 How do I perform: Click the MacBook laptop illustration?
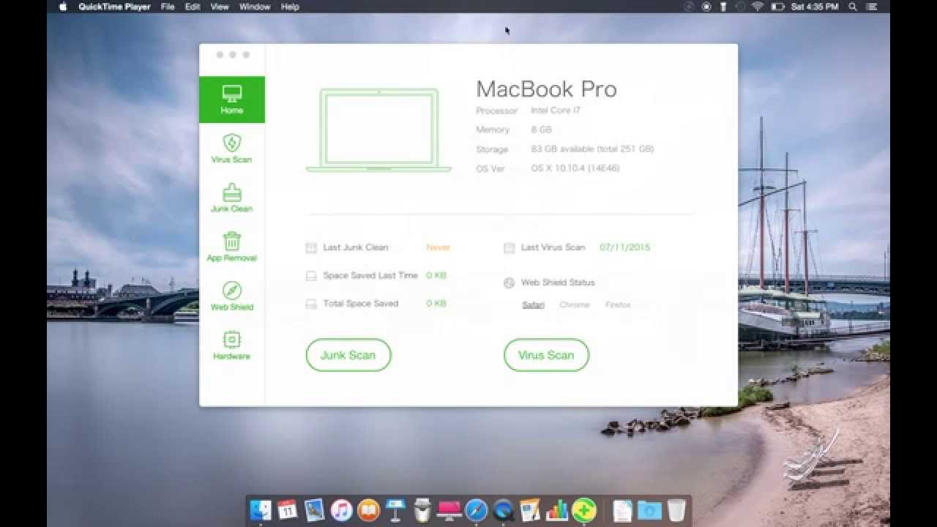point(378,130)
